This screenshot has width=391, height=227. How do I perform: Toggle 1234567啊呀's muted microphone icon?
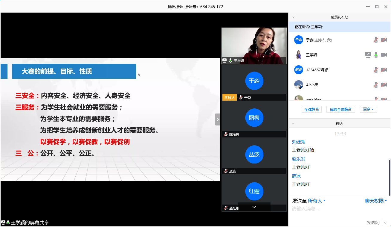click(376, 70)
